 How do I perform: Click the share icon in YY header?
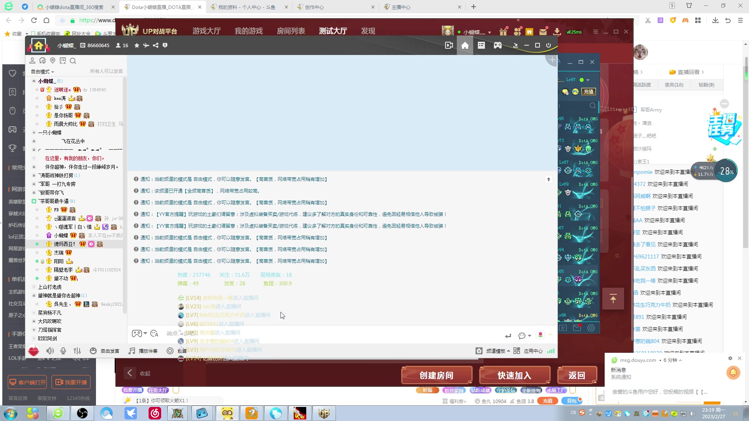(156, 46)
